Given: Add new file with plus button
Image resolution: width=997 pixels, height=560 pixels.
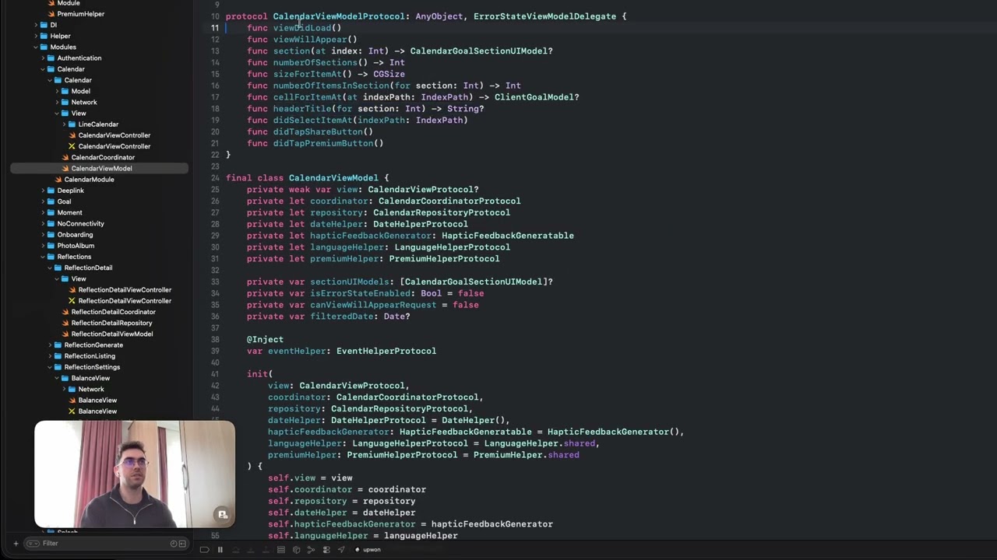Looking at the screenshot, I should (x=16, y=544).
